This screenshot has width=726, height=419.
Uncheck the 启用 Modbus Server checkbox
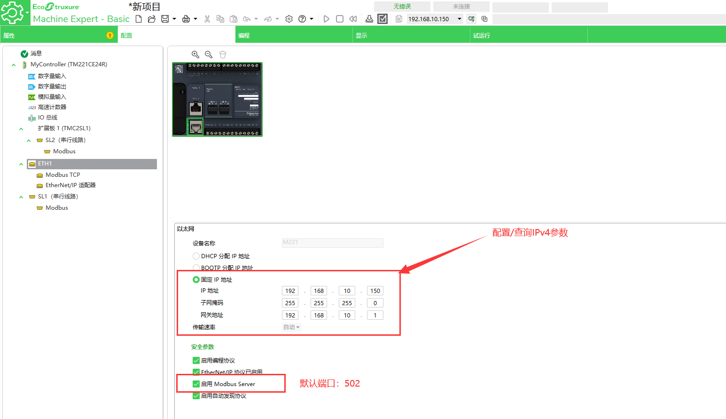coord(196,384)
